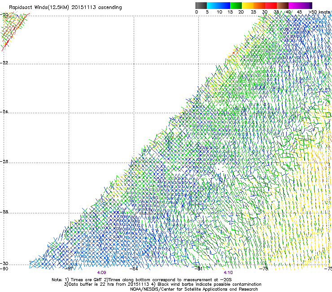
Task: Click the '25' legend scale label
Action: pyautogui.click(x=253, y=12)
